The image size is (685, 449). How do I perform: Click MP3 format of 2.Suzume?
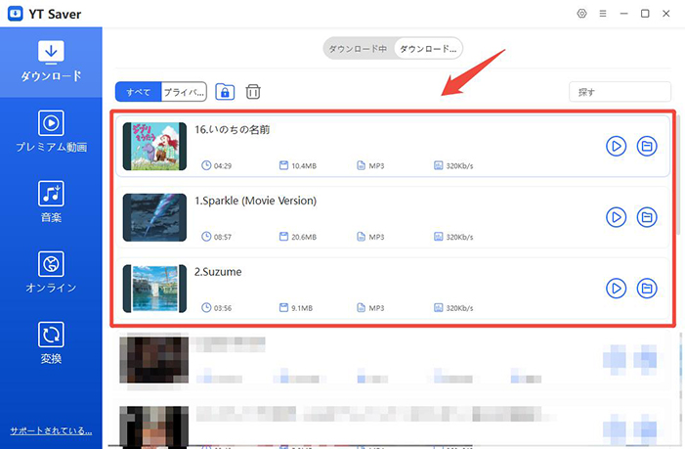(376, 308)
